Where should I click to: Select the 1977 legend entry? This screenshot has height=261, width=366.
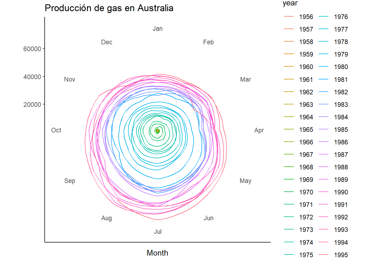(333, 29)
